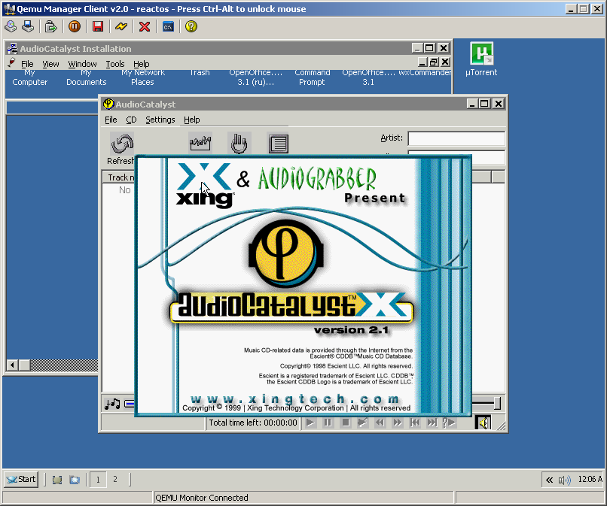607x506 pixels.
Task: Click the system tray volume icon
Action: (x=563, y=480)
